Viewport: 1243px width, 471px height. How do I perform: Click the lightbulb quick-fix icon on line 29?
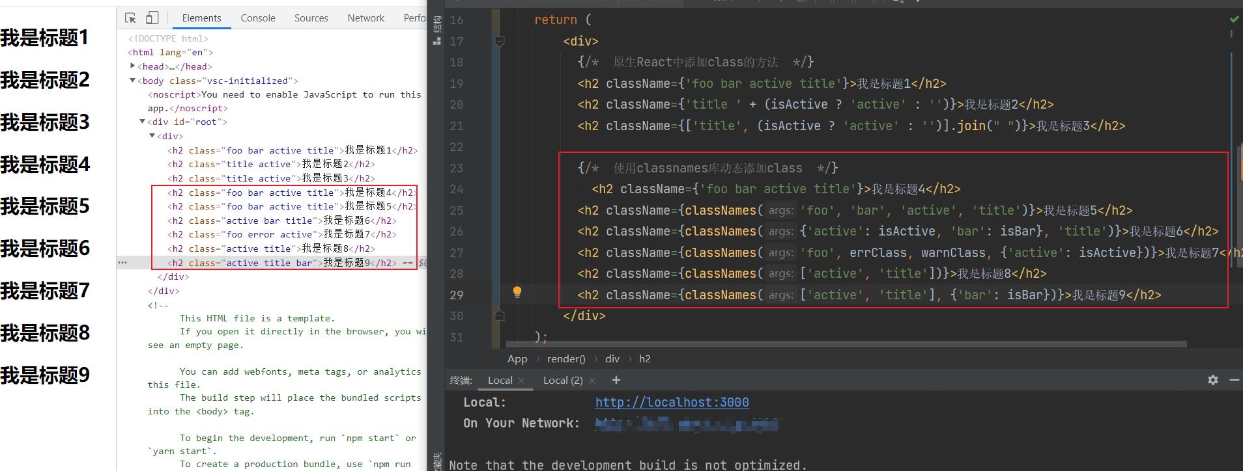click(517, 292)
